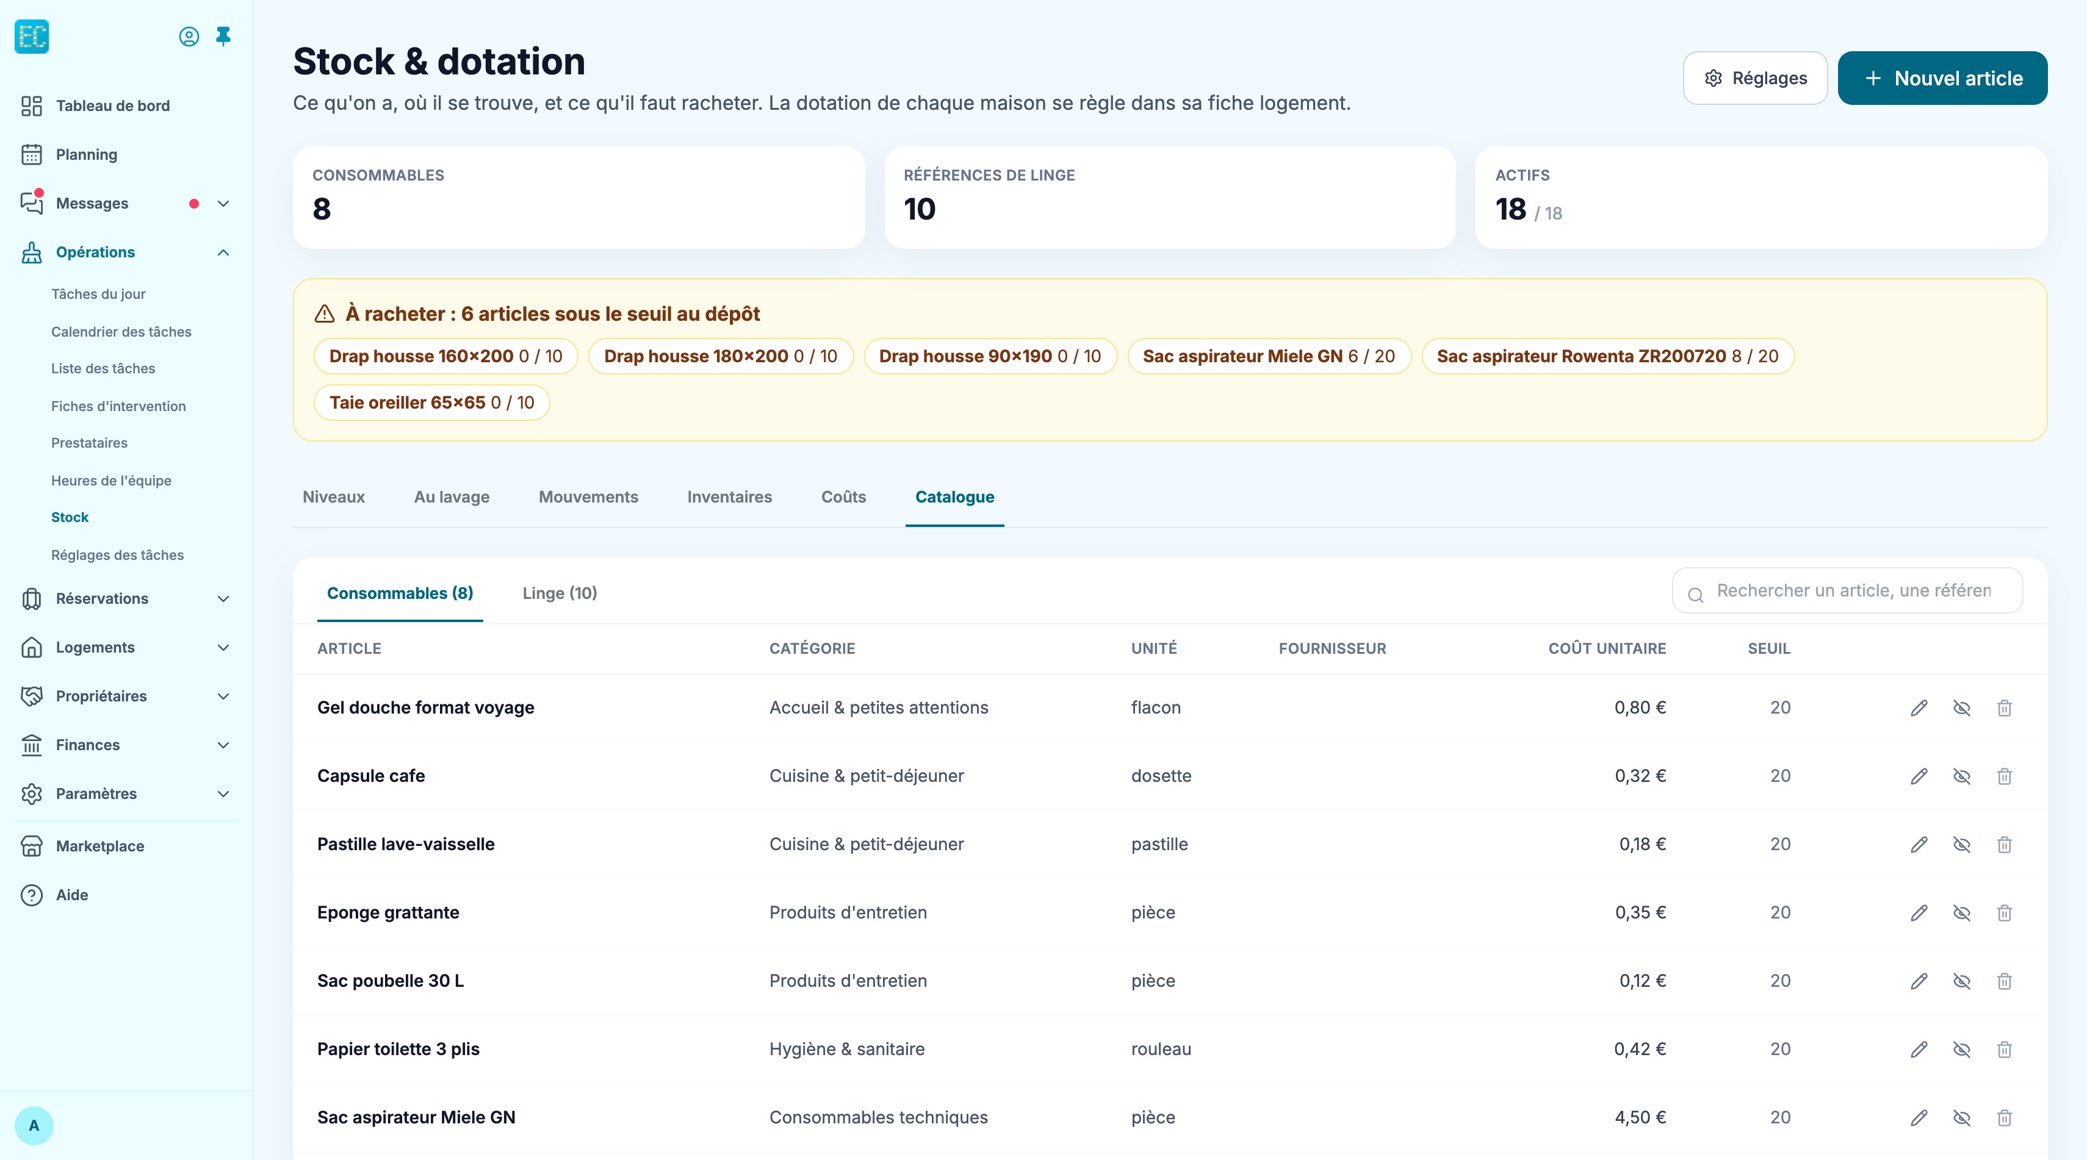The width and height of the screenshot is (2087, 1160).
Task: Click the pin sidebar icon
Action: (223, 37)
